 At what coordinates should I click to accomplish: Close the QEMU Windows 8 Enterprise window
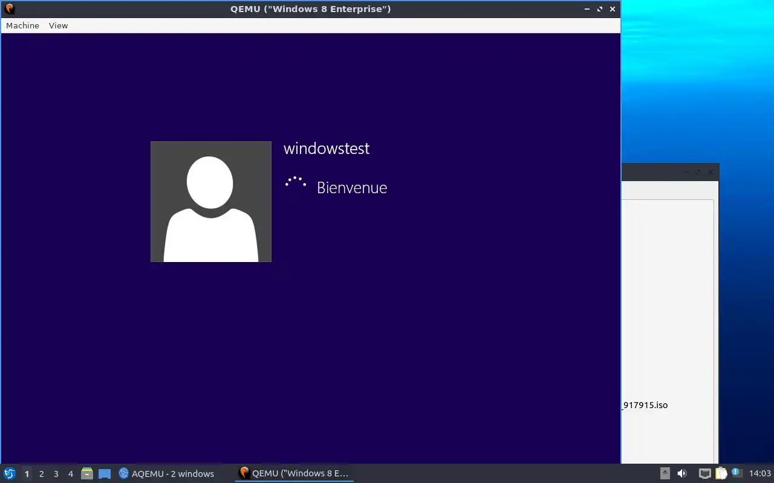[613, 9]
